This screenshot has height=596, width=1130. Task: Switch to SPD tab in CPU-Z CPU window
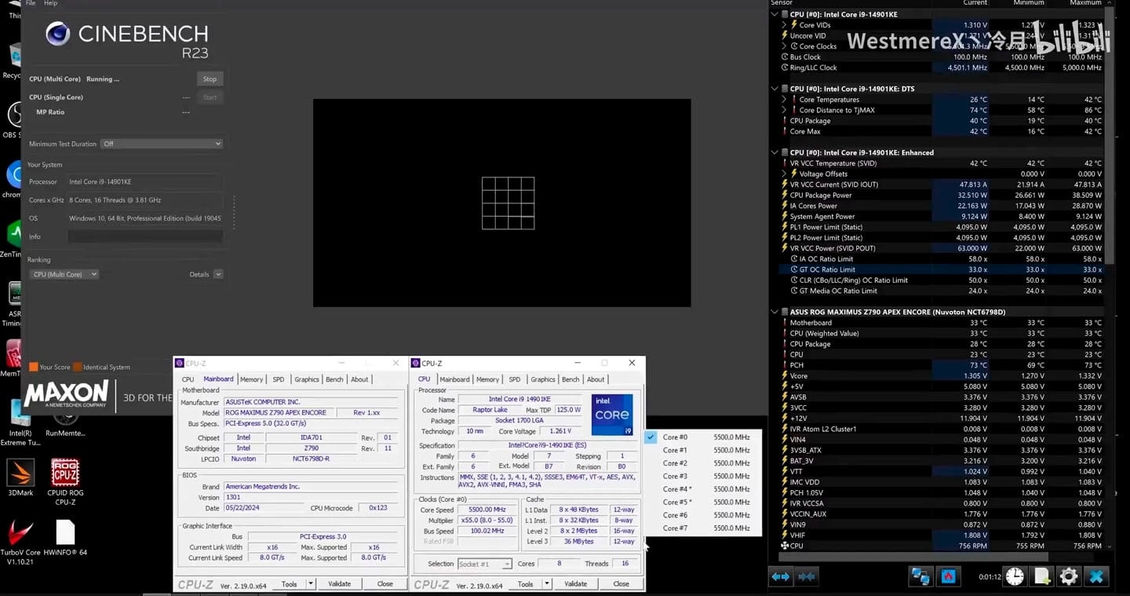[x=514, y=379]
